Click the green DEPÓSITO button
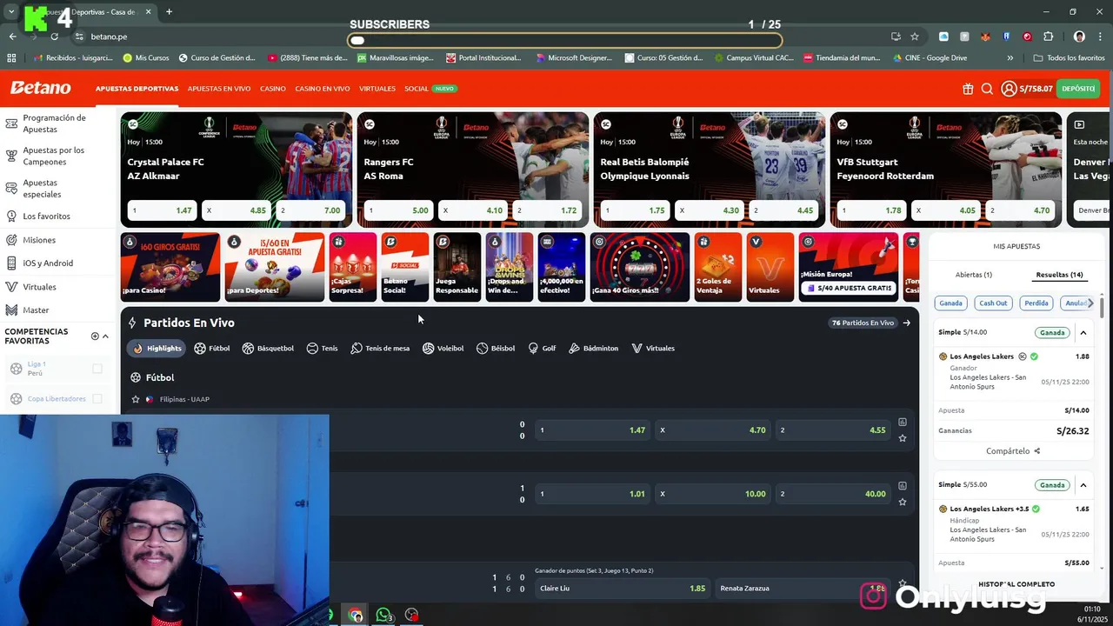This screenshot has width=1113, height=626. tap(1078, 89)
